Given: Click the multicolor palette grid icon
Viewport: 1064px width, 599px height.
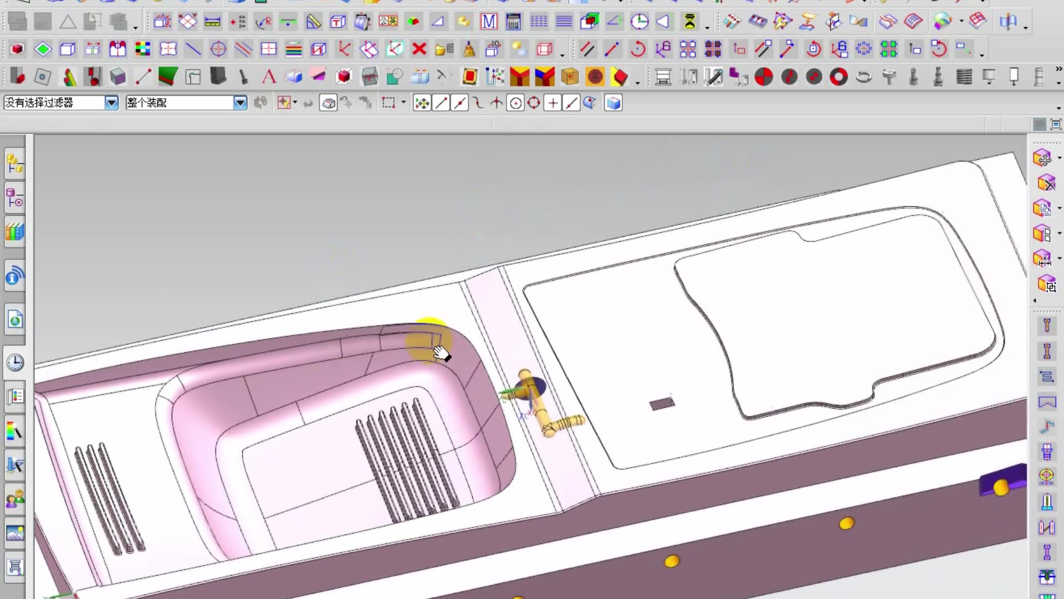Looking at the screenshot, I should [x=143, y=49].
